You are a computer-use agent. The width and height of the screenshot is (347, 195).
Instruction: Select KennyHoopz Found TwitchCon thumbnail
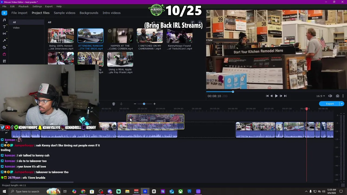click(x=179, y=36)
